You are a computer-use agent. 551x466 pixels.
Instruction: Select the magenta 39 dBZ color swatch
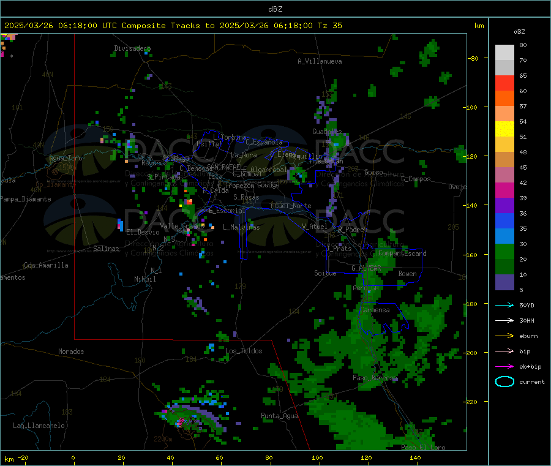tap(504, 190)
